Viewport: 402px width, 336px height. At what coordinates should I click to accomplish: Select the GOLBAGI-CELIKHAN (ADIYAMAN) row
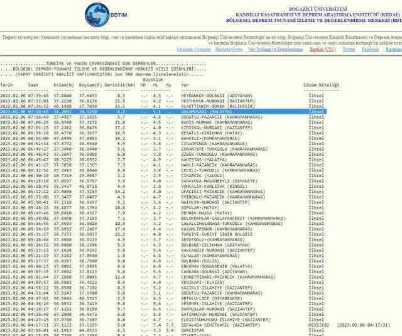tap(163, 245)
